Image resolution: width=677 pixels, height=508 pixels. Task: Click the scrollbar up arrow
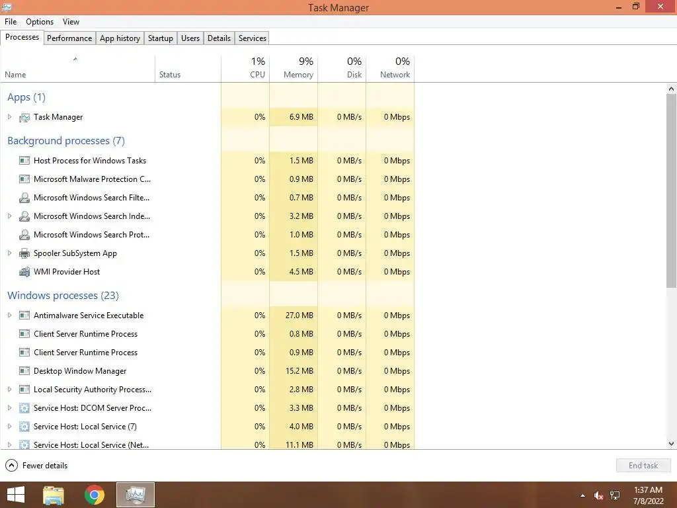click(x=671, y=89)
